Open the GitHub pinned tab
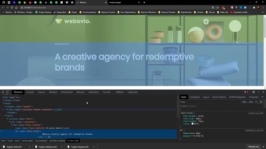Viewport: 266px width, 149px height. click(4, 2)
